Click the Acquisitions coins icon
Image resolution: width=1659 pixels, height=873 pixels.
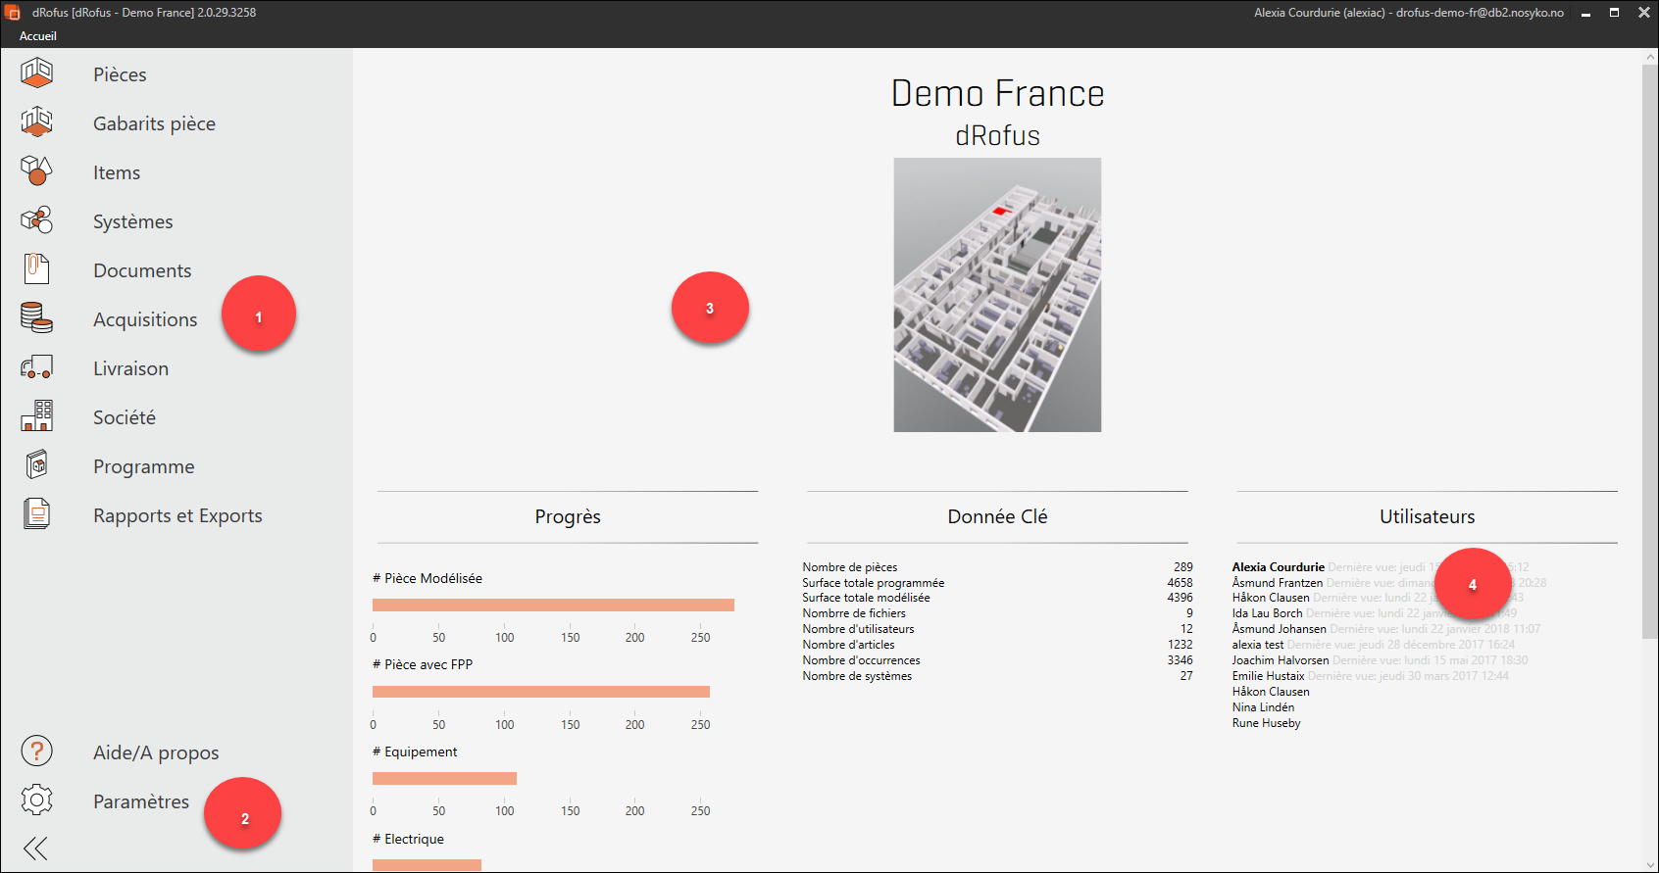click(36, 318)
